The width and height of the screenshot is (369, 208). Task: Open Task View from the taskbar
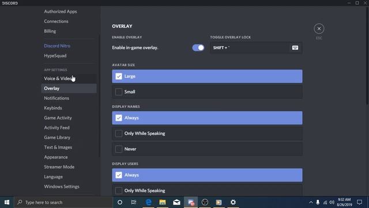coord(134,202)
